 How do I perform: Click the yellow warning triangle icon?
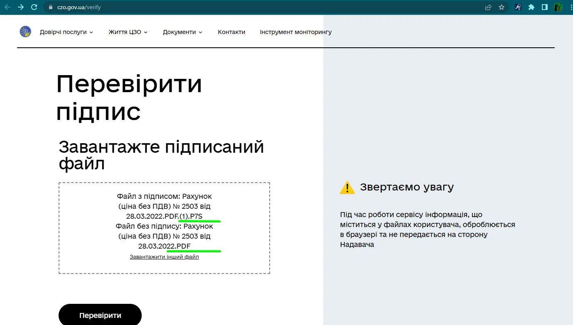(347, 188)
